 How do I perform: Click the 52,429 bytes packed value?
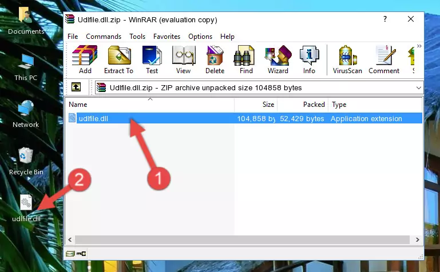pos(302,118)
